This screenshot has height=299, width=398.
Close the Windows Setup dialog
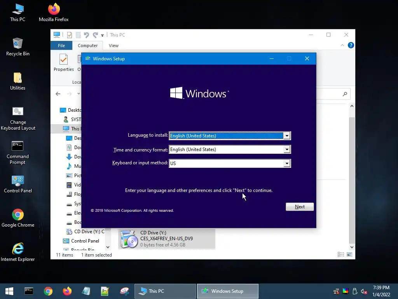pyautogui.click(x=307, y=58)
